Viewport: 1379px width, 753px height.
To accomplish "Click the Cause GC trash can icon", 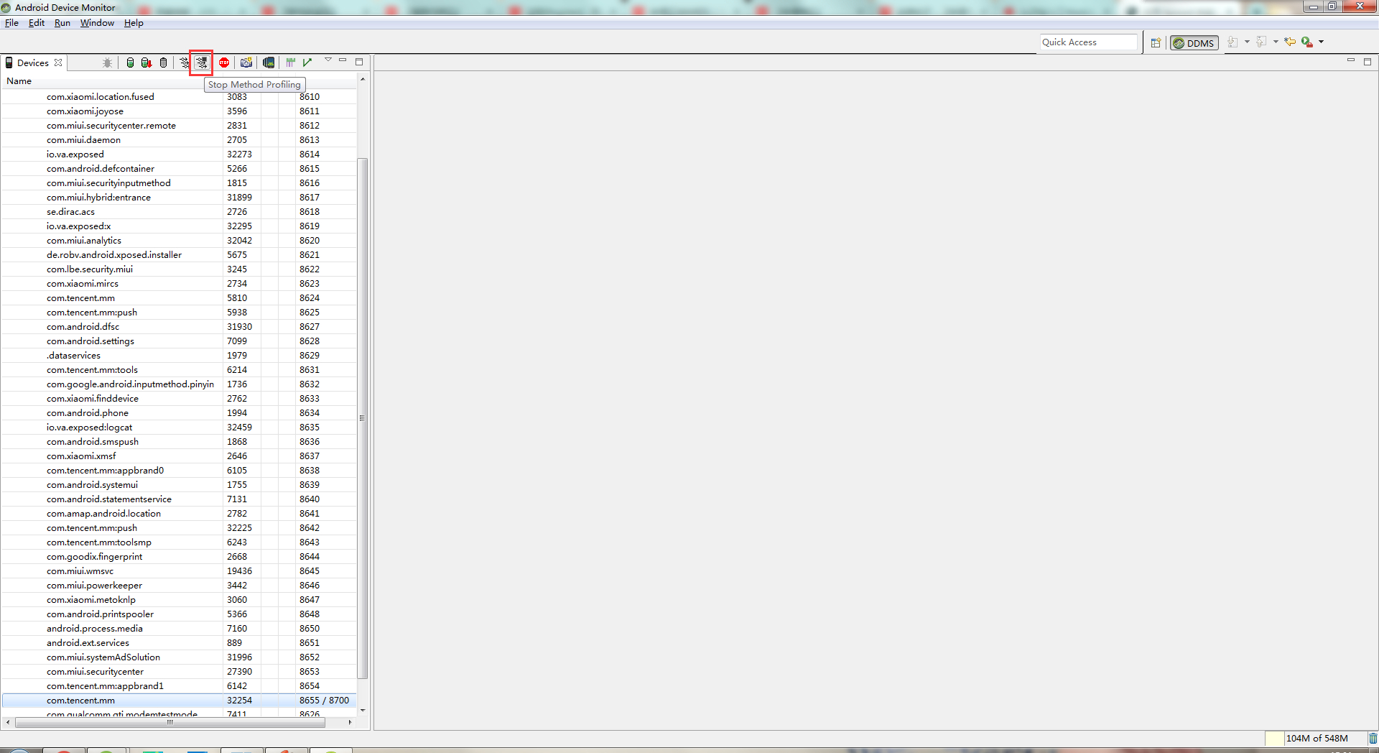I will pyautogui.click(x=164, y=63).
